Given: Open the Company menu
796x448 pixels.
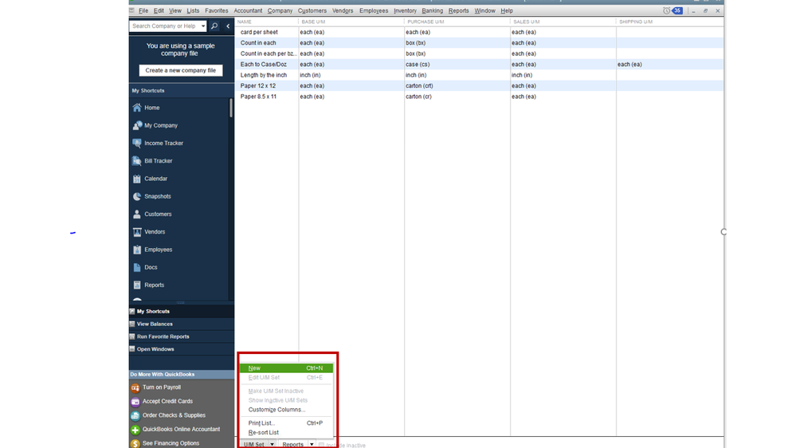Looking at the screenshot, I should point(280,10).
